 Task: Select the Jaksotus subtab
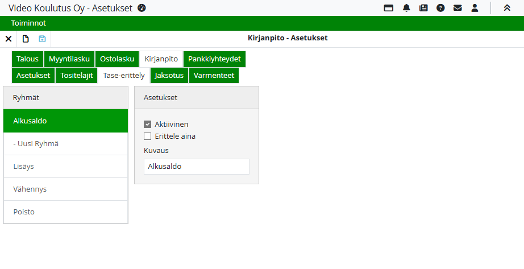pyautogui.click(x=169, y=76)
